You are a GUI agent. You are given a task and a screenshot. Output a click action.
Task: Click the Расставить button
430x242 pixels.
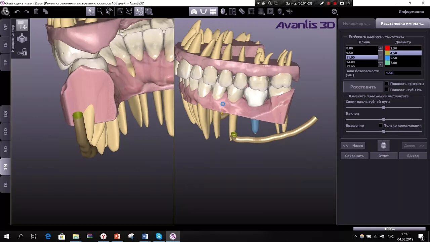tap(363, 87)
